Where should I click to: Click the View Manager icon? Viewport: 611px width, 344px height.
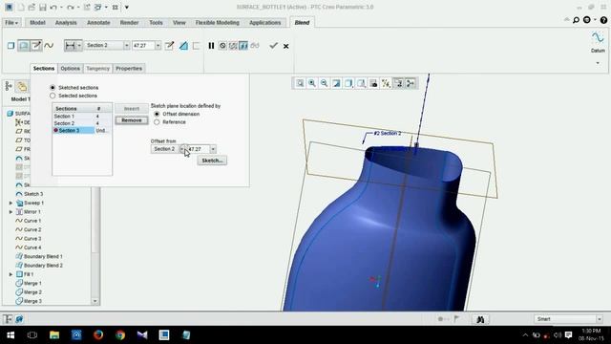[x=373, y=83]
